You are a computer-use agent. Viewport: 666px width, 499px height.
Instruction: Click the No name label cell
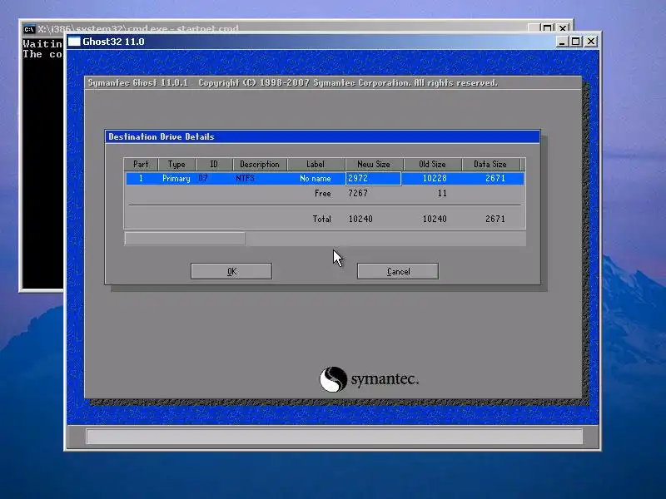(x=316, y=179)
